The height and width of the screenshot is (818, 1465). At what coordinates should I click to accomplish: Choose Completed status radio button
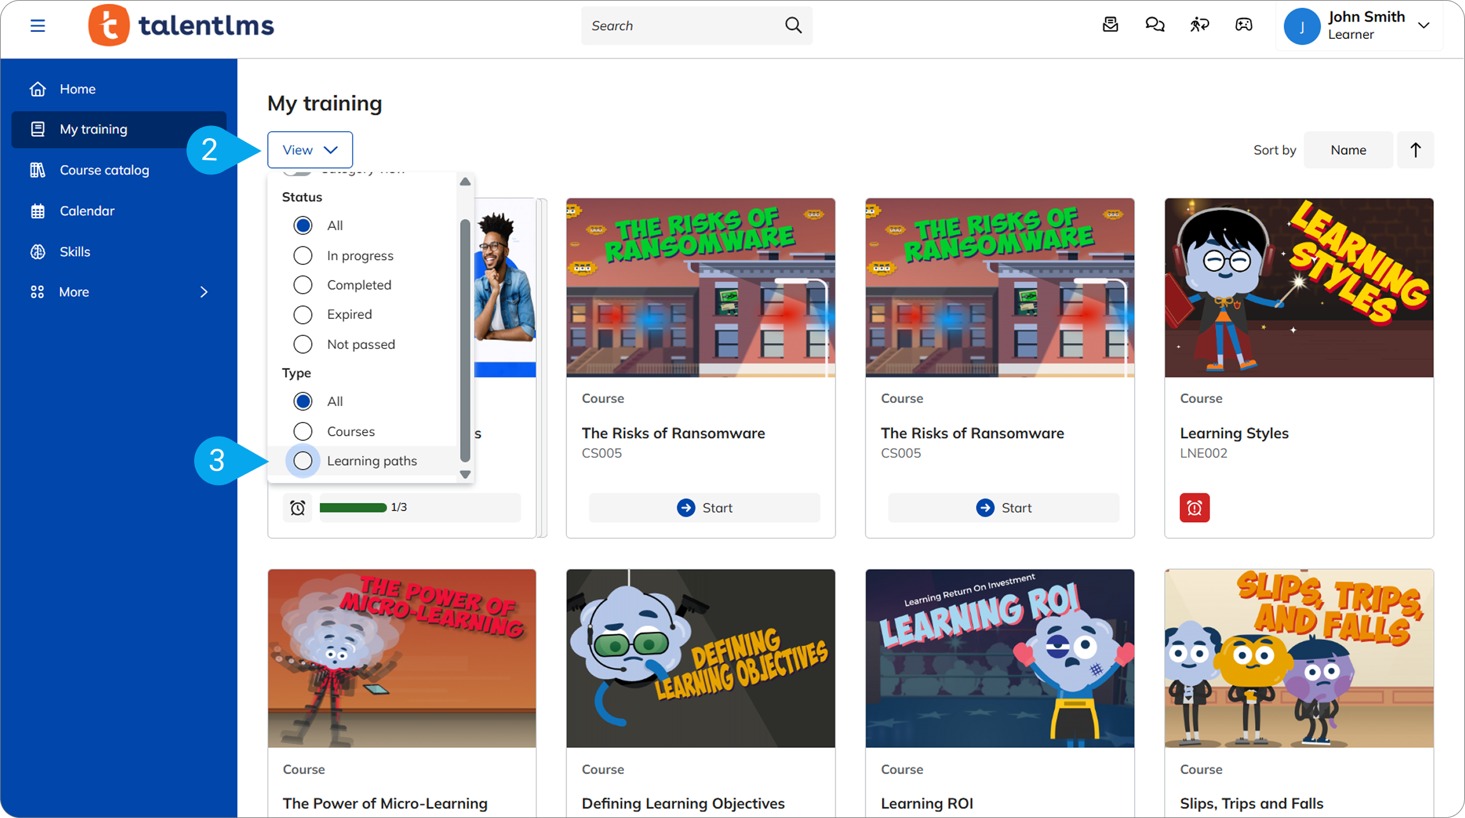[x=303, y=285]
